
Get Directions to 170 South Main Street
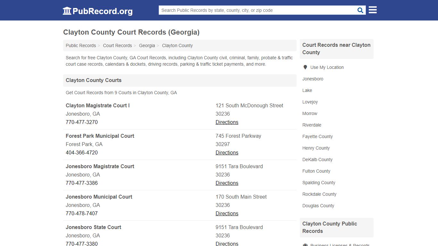pos(227,213)
